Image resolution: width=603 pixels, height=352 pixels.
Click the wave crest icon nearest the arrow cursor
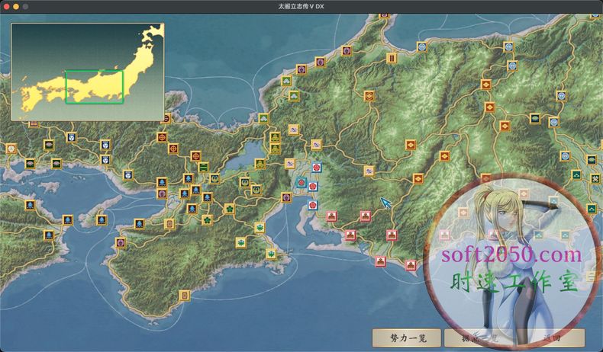[369, 171]
